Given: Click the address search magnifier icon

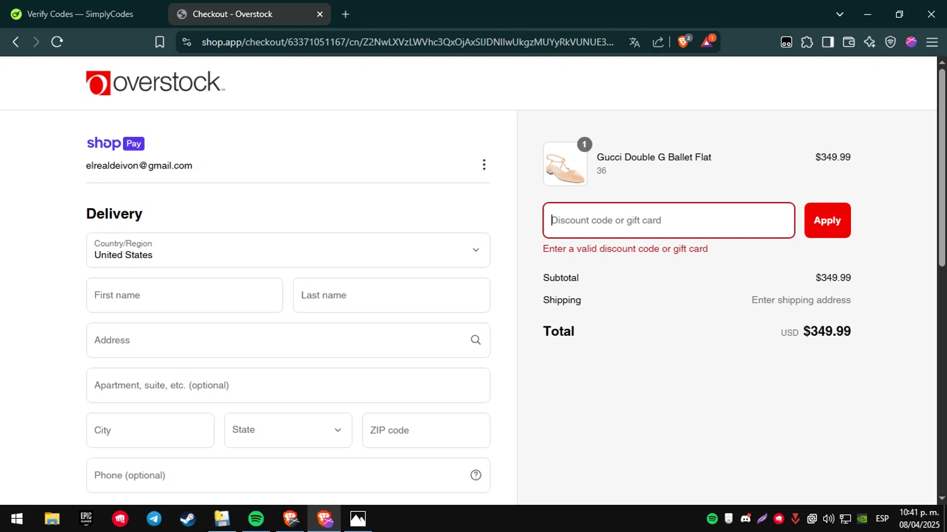Looking at the screenshot, I should [475, 340].
